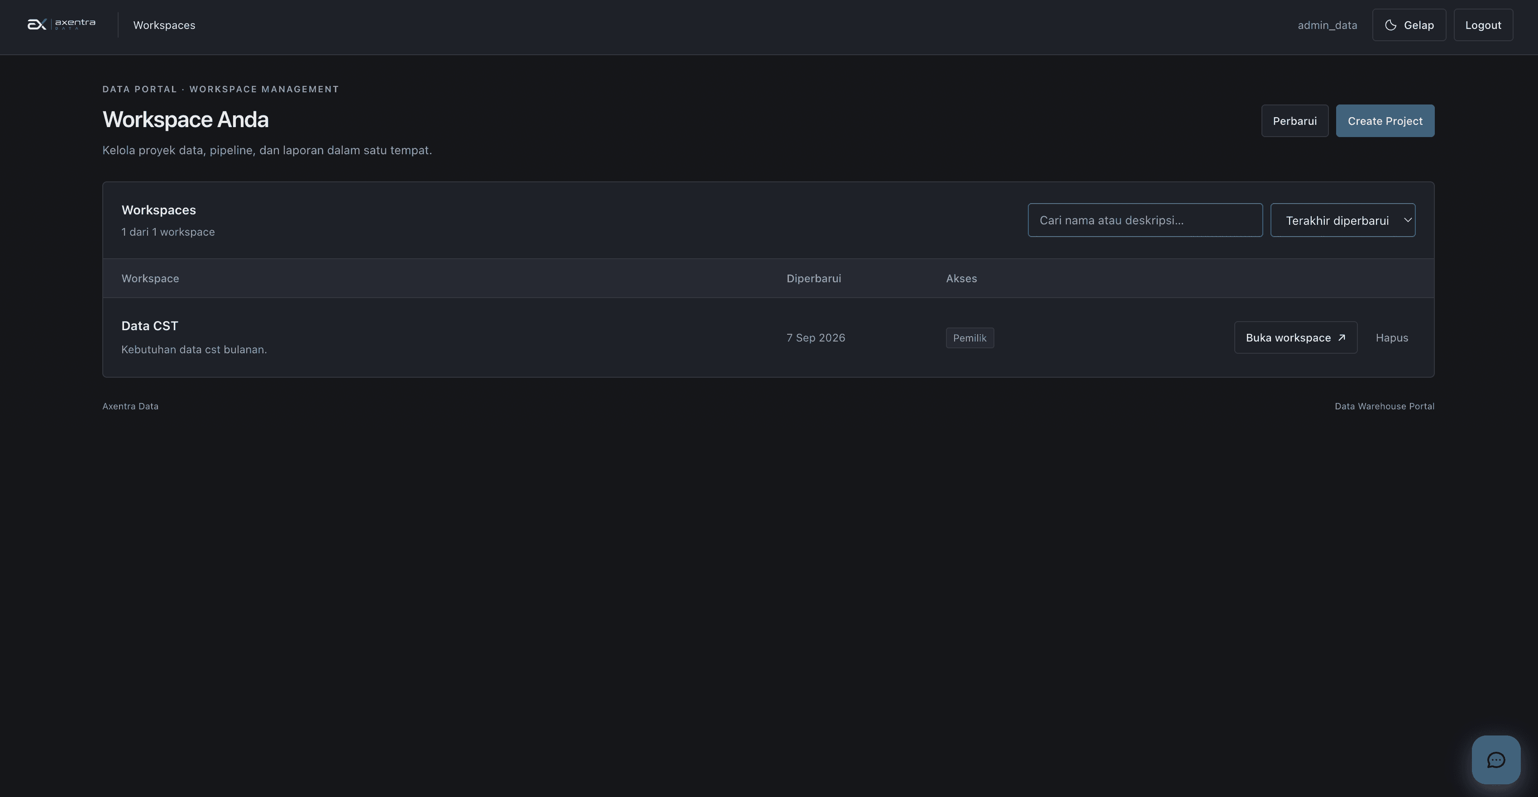Click the Workspace Anda heading

[186, 119]
